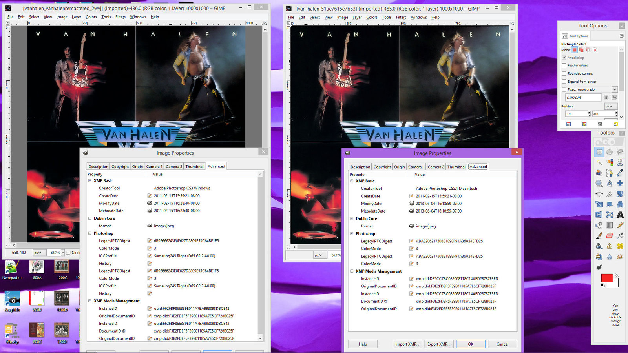628x353 pixels.
Task: Switch to Copyright tab in left dialog
Action: 120,167
